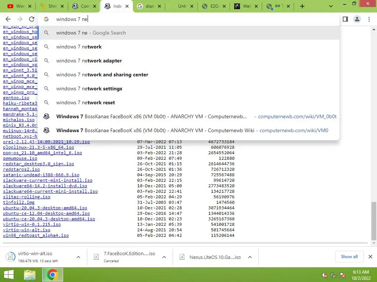Open the Action Center flag icon

(x=342, y=275)
